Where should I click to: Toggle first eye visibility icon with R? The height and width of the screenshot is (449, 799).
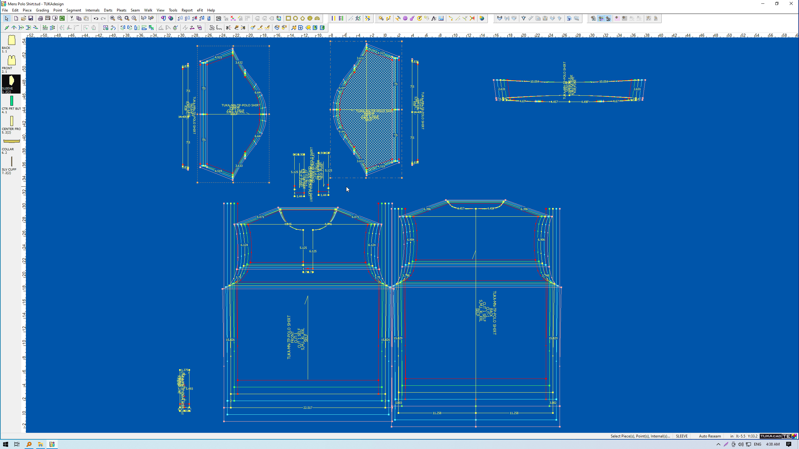[x=593, y=18]
